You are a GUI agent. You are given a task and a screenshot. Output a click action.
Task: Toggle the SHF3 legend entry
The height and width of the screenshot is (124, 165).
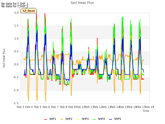pos(82,119)
